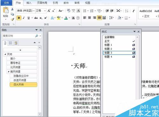159x117 pixels.
Task: Go to 四大天师 heading in navigation
Action: pyautogui.click(x=24, y=85)
